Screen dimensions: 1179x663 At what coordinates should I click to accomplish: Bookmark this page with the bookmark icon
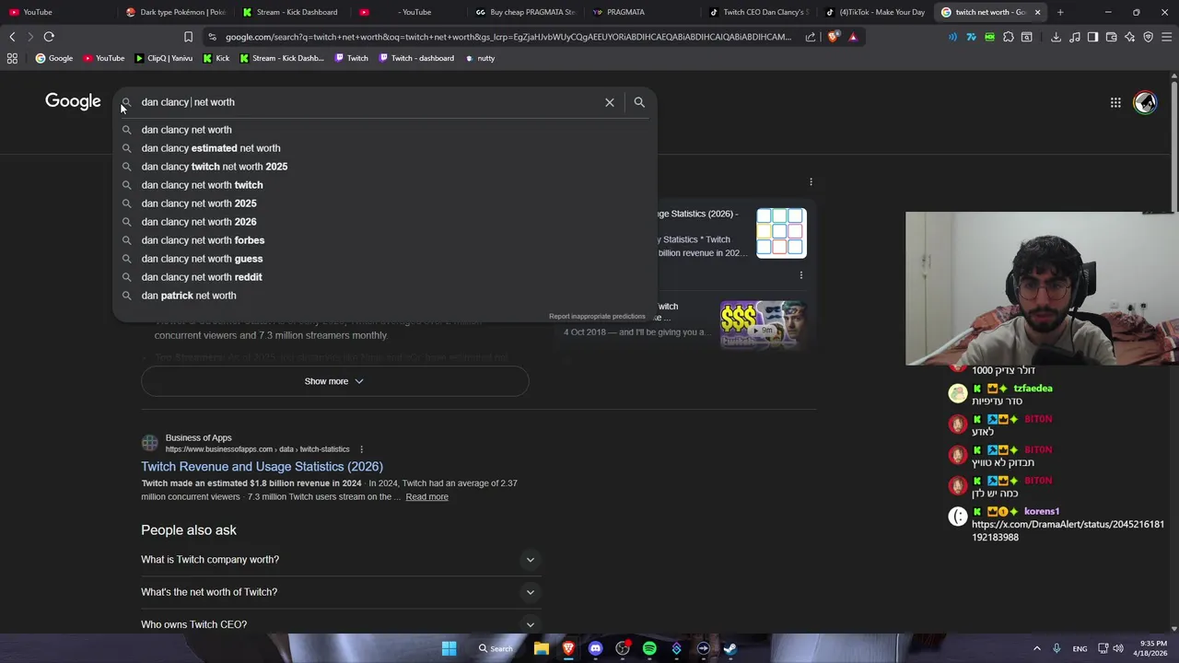pyautogui.click(x=188, y=37)
